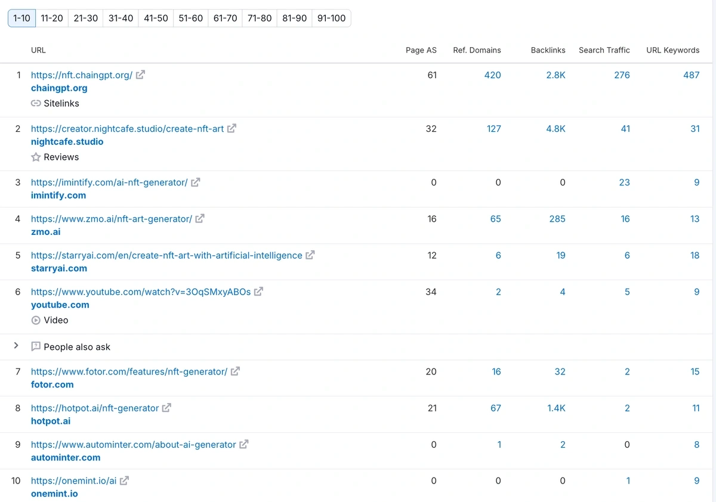Open external link icon for creator.nightcafe.studio URL

[232, 129]
